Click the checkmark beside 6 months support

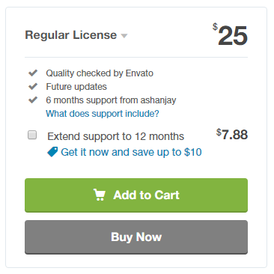click(x=33, y=100)
